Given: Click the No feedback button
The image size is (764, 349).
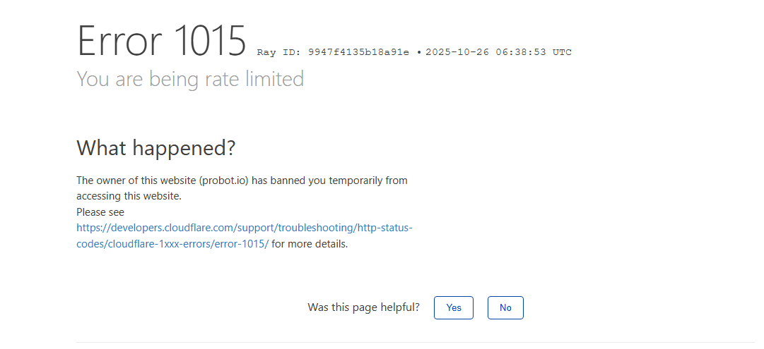Looking at the screenshot, I should pos(505,308).
